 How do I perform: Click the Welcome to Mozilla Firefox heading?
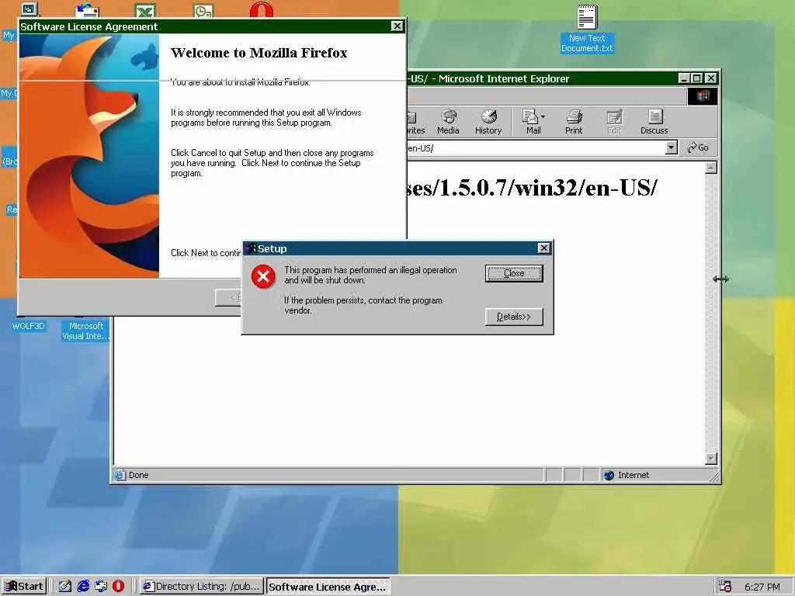[259, 53]
